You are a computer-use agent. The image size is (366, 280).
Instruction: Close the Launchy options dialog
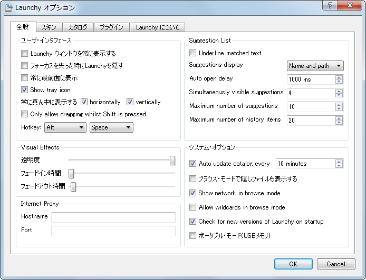(x=350, y=5)
